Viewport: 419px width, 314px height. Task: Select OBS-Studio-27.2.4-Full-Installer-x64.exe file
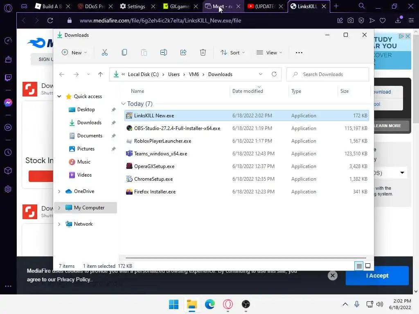point(246,128)
